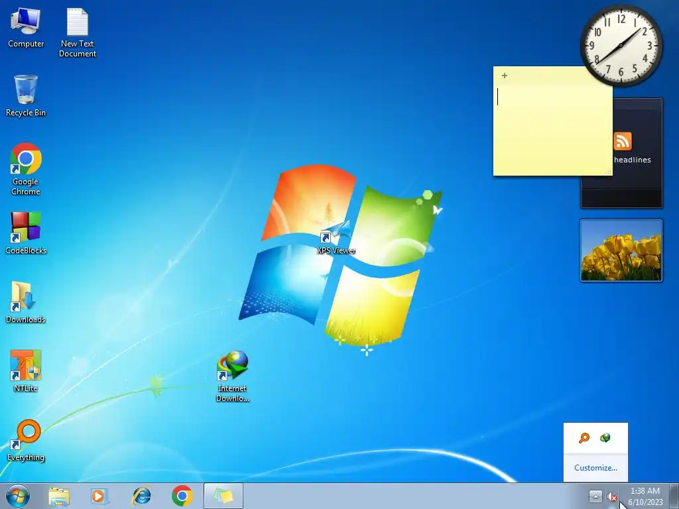Select the NTLite desktop shortcut
Viewport: 679px width, 509px height.
pos(26,371)
